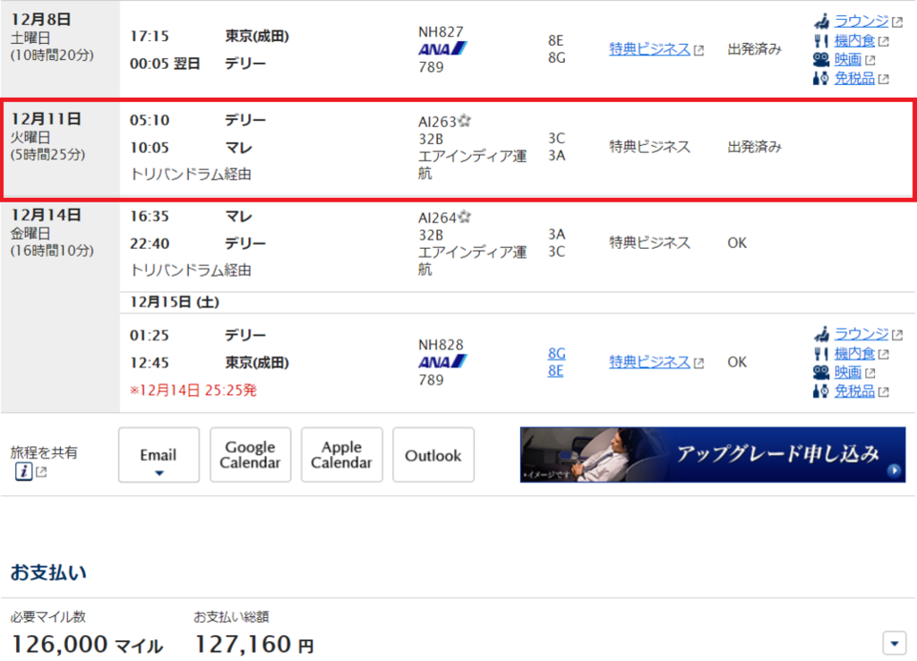The image size is (917, 661).
Task: Select seat 8G link for NH828
Action: (557, 353)
